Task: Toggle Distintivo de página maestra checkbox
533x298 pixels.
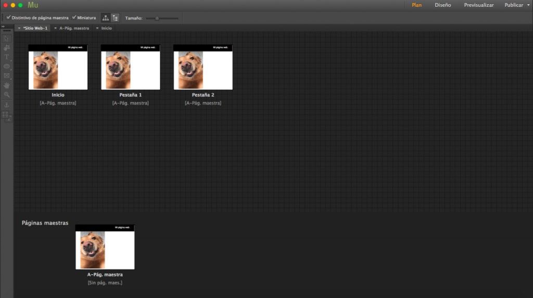Action: 8,17
